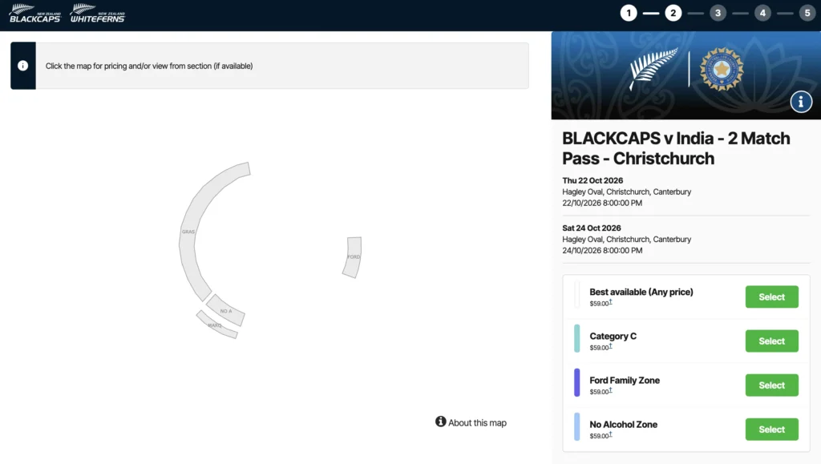Click the Thu 22 Oct 2026 date text
Viewport: 821px width, 464px height.
(592, 180)
